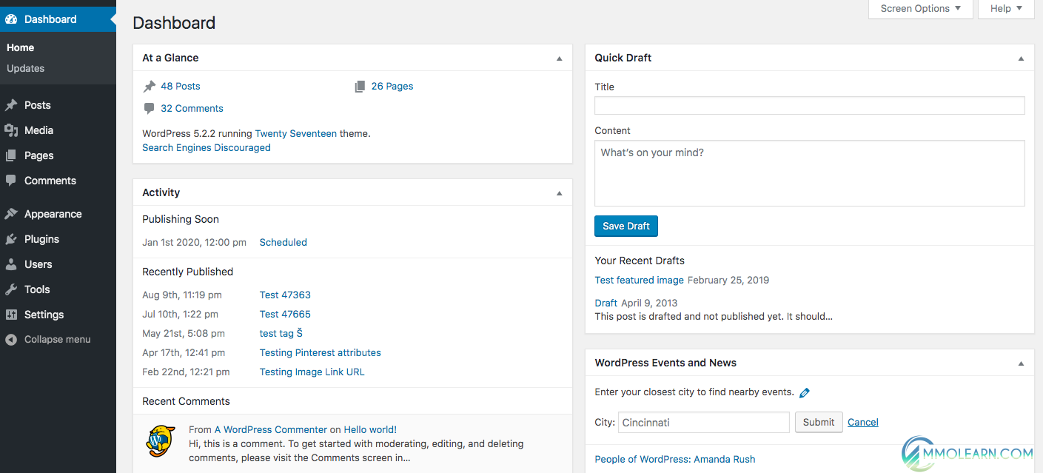Collapse the At a Glance panel

(x=560, y=58)
